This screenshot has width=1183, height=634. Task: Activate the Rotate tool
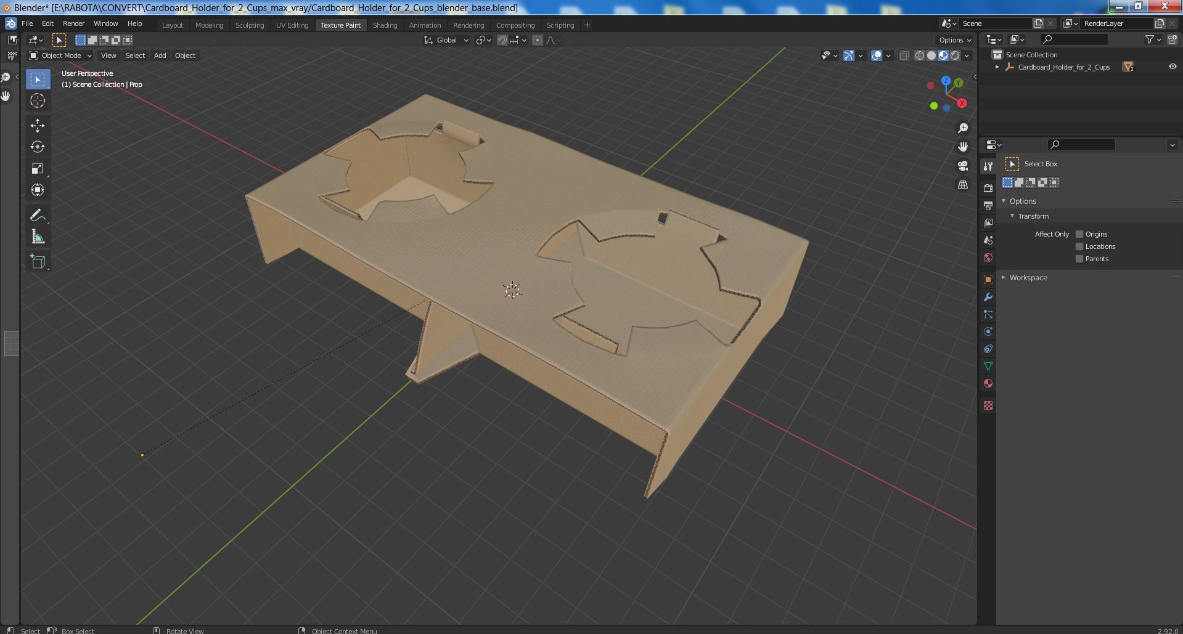(38, 147)
